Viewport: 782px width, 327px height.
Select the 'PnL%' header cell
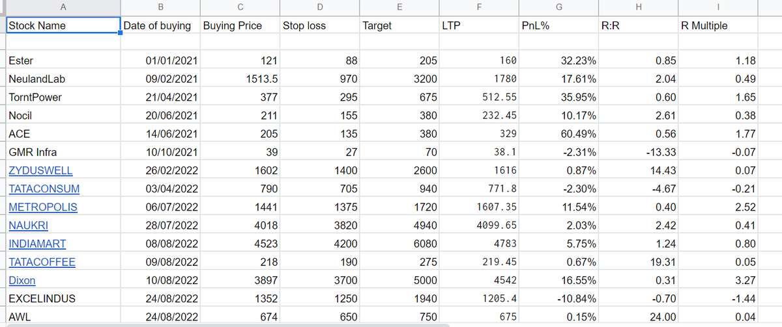(x=559, y=26)
